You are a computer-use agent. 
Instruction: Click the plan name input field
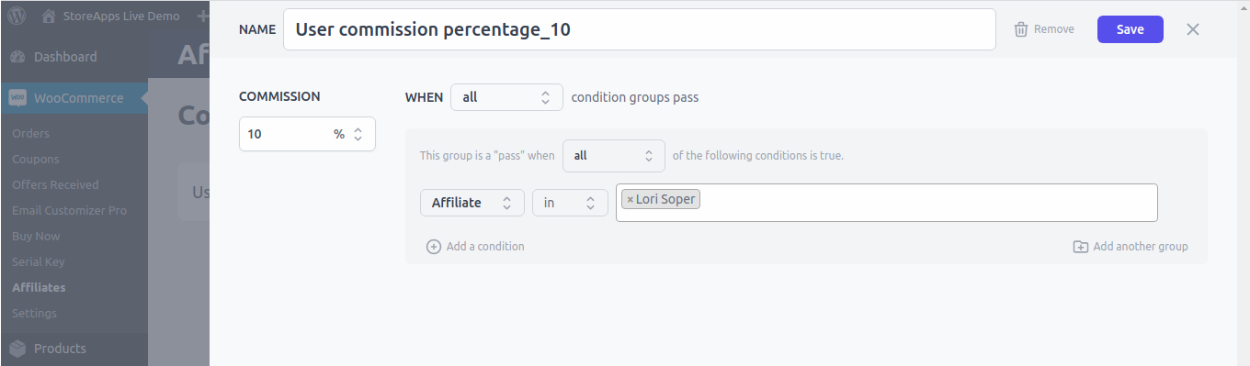tap(640, 29)
